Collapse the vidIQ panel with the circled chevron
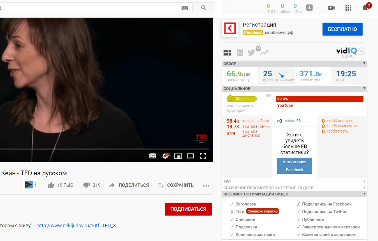The width and height of the screenshot is (378, 241). tap(362, 51)
